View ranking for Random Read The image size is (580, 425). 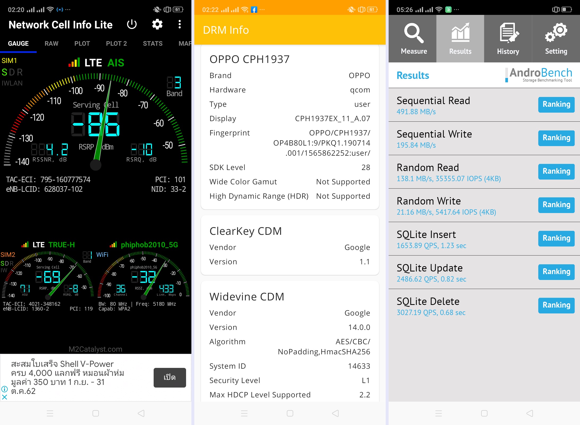556,172
